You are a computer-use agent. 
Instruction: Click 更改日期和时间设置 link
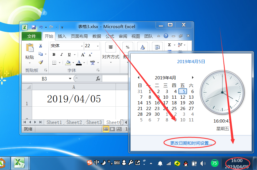coord(191,143)
